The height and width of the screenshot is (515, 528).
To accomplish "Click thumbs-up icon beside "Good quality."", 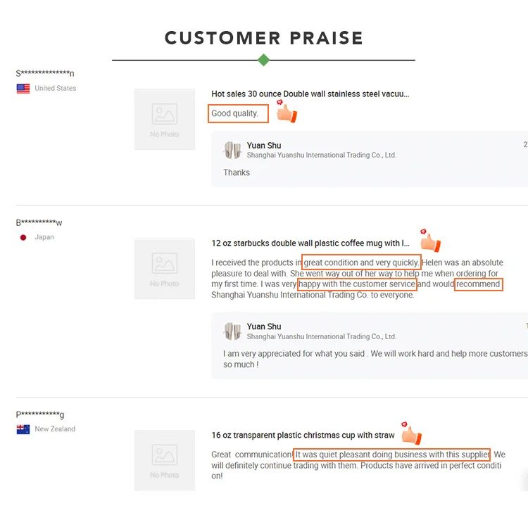I will tap(286, 112).
